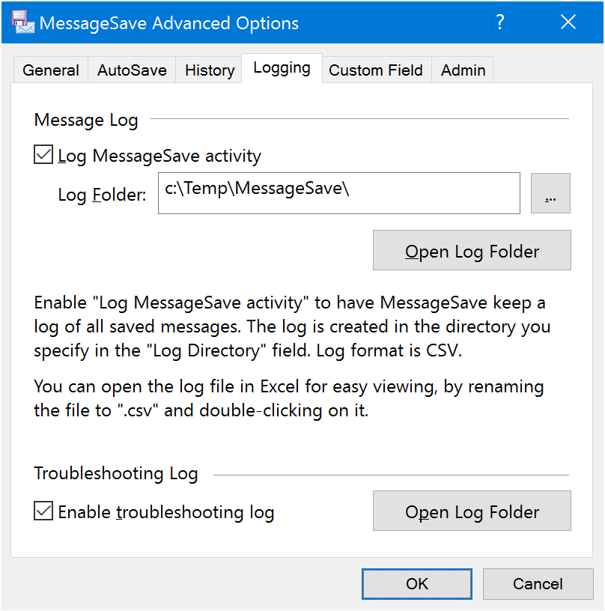Screen dimensions: 605x611
Task: Switch to the General tab
Action: 51,70
